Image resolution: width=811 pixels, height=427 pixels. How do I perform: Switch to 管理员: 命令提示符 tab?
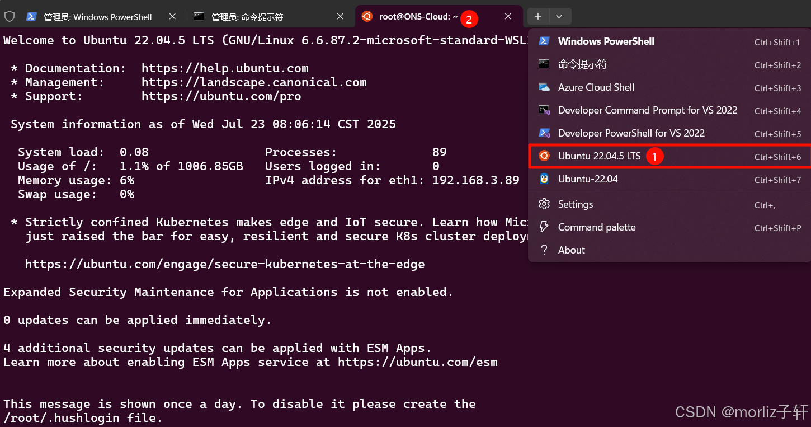coord(247,17)
